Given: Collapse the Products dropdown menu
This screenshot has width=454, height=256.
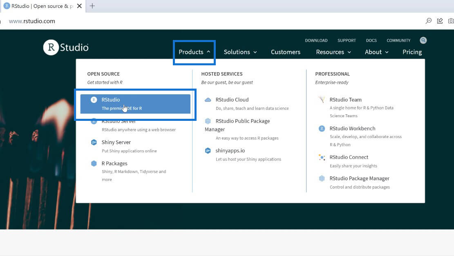Looking at the screenshot, I should pos(194,52).
